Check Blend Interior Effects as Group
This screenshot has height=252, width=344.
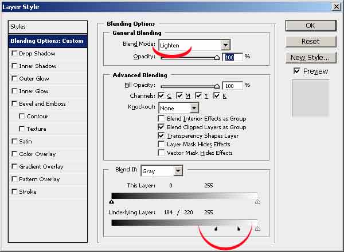pyautogui.click(x=161, y=118)
